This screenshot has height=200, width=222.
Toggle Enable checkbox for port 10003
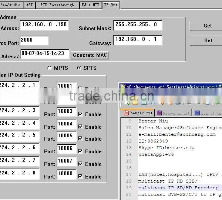[80, 114]
